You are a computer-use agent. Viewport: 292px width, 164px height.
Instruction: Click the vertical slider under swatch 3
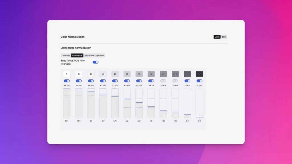tap(91, 102)
